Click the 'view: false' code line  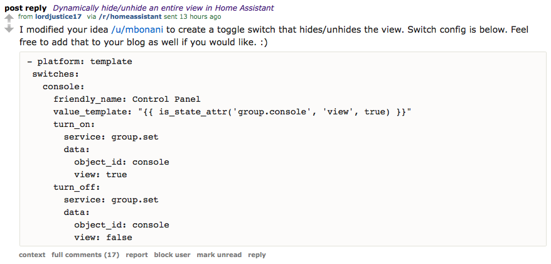coord(103,238)
